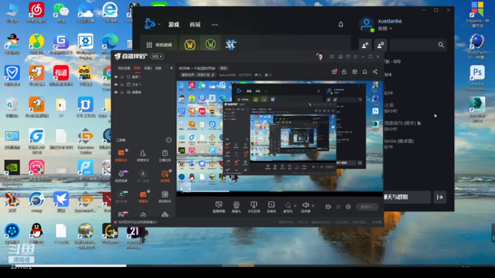Click the 连接中 start button
Viewport: 495px width, 278px height.
pos(367,207)
